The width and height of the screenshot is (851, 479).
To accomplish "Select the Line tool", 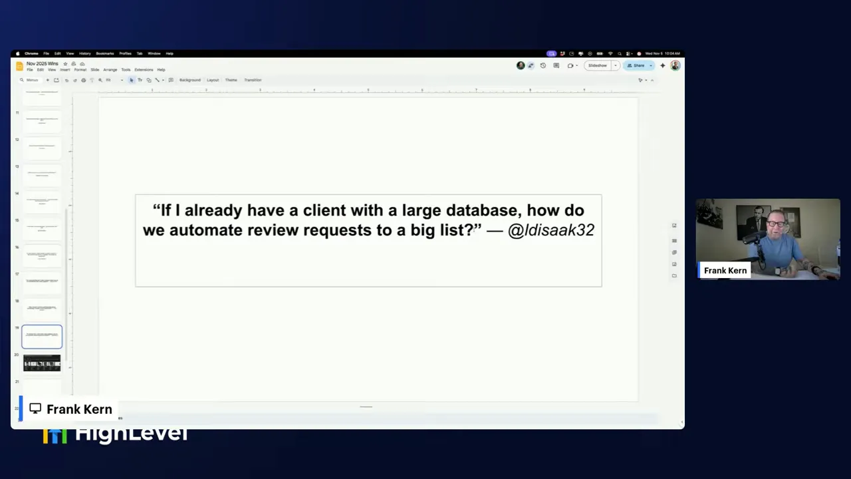I will [157, 80].
